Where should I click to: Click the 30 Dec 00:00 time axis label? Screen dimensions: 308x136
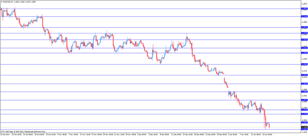[222, 135]
